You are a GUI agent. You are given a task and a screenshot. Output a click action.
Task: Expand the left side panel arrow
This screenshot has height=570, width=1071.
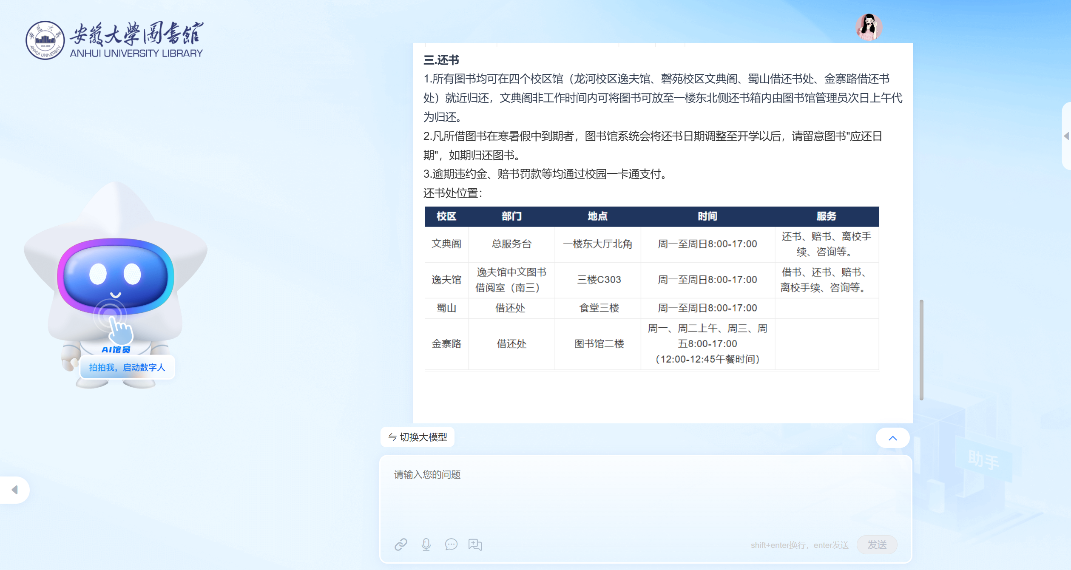click(x=14, y=490)
